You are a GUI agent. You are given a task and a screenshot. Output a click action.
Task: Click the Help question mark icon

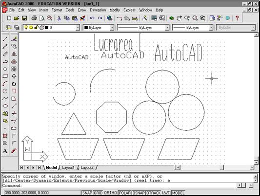[237, 18]
